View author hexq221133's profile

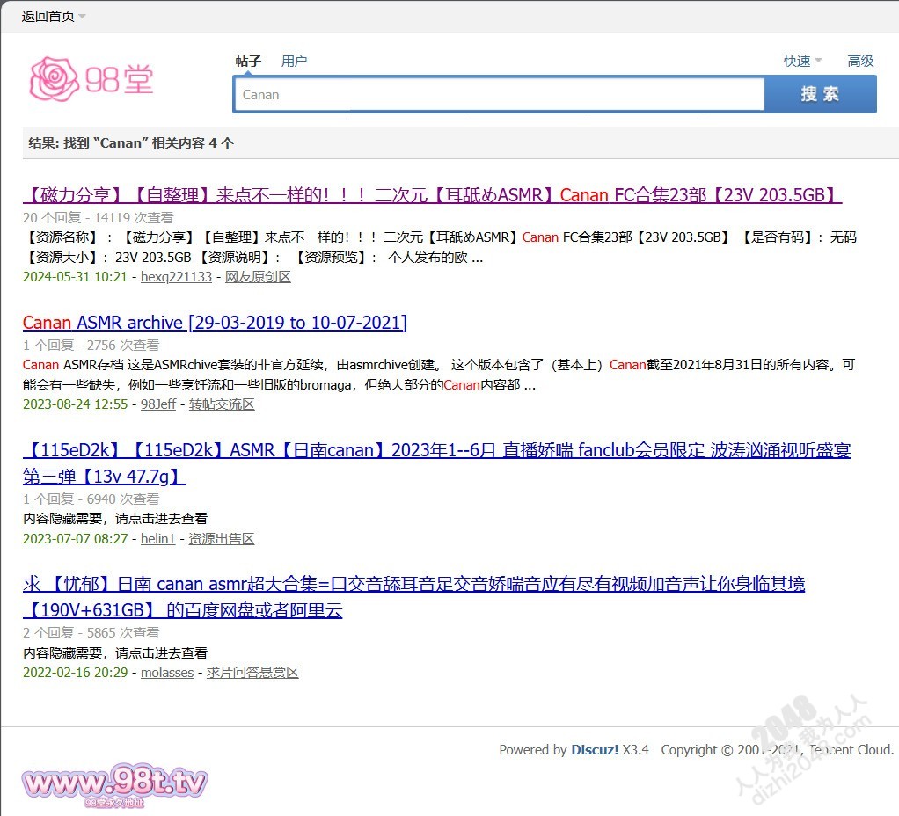(176, 277)
